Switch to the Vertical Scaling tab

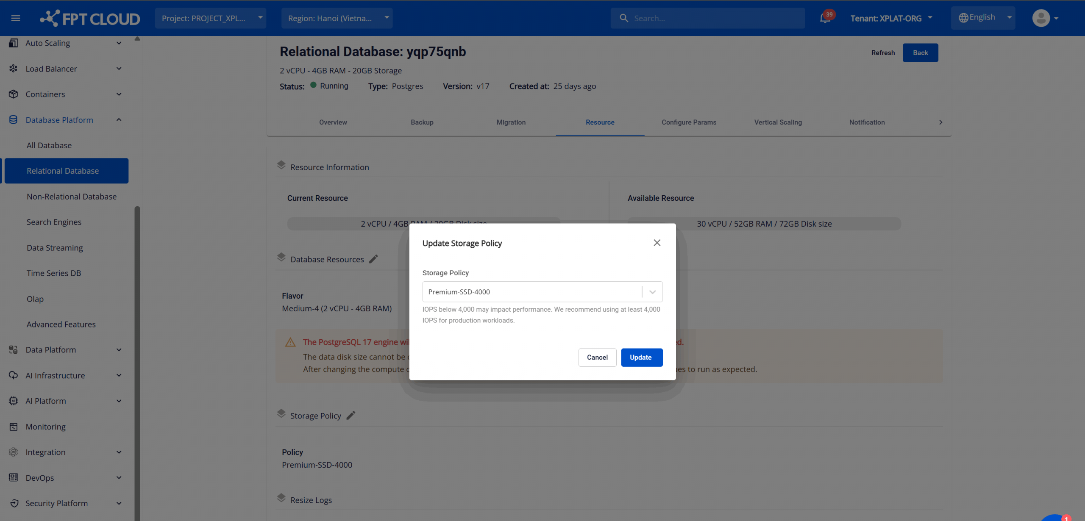tap(778, 122)
